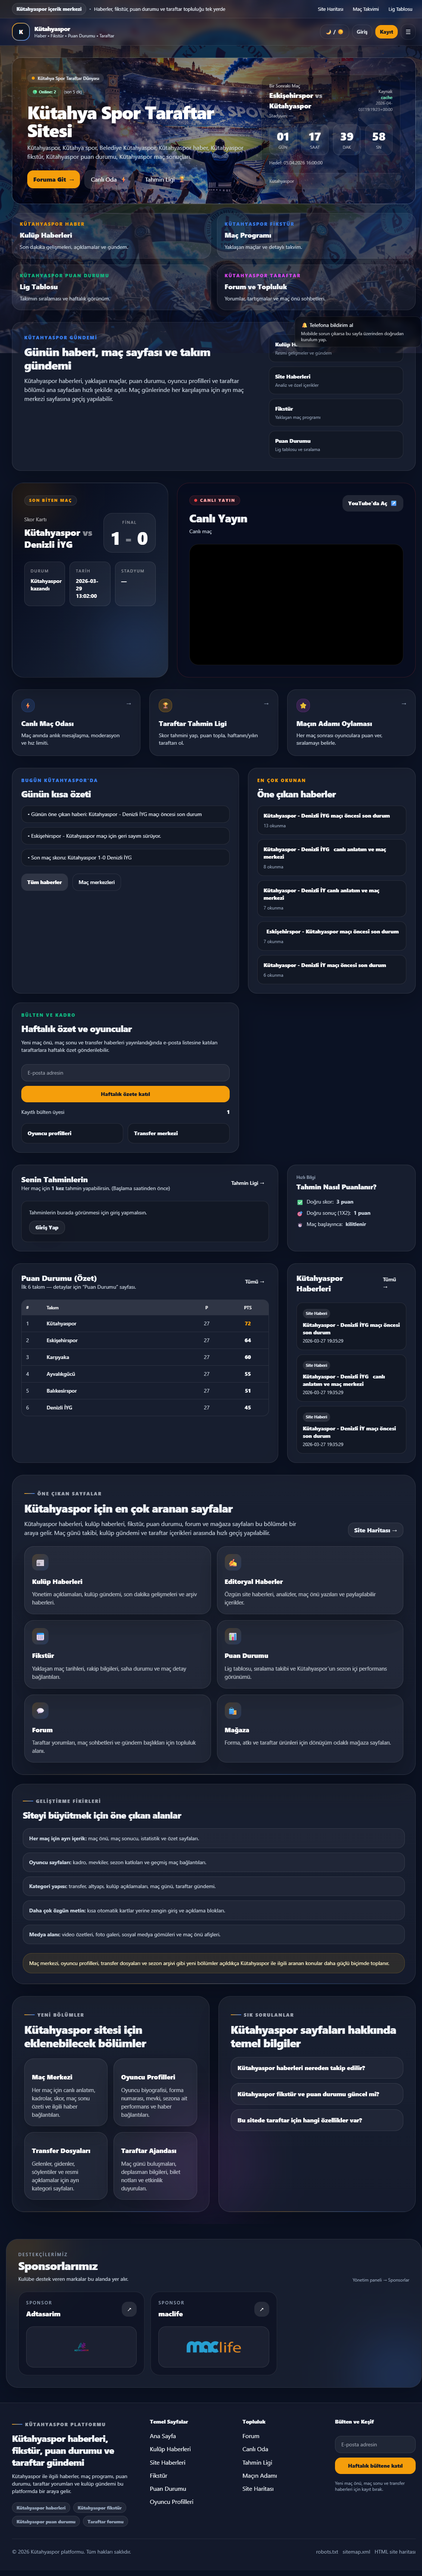The height and width of the screenshot is (2576, 422).
Task: Click Karşıyaka row in standings table
Action: click(145, 1357)
